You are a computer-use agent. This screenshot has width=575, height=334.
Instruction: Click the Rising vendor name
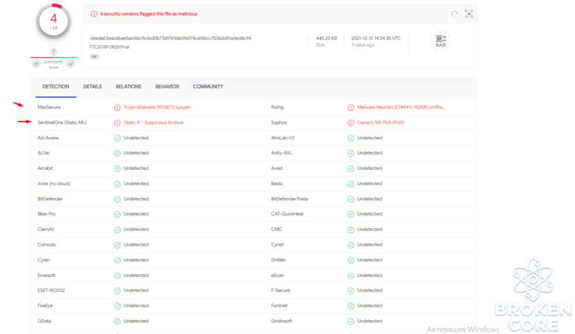[277, 107]
